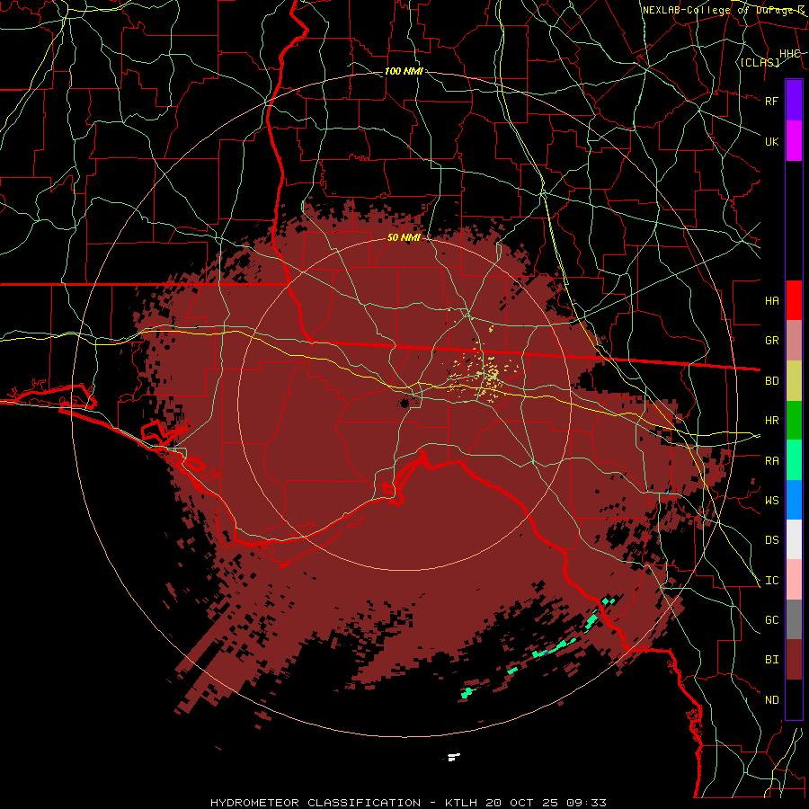Click the RF purple legend color block
This screenshot has width=809, height=809.
(794, 100)
